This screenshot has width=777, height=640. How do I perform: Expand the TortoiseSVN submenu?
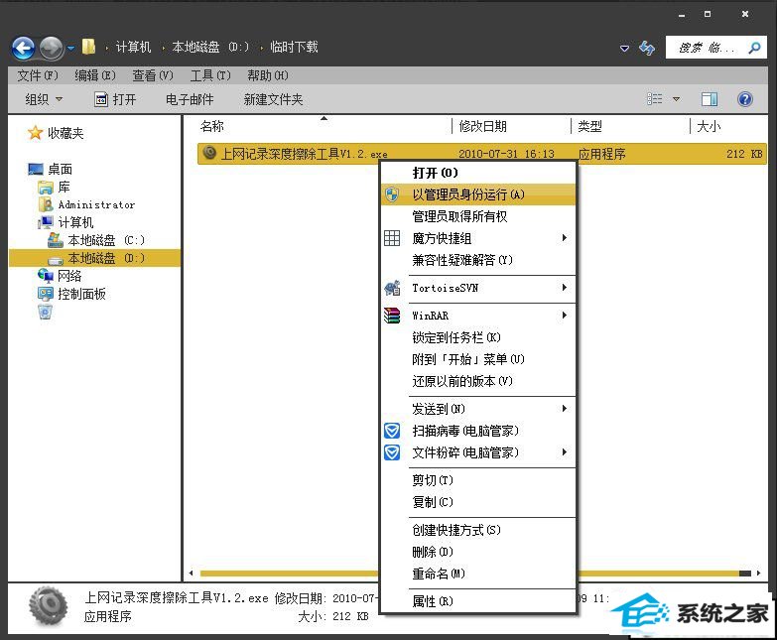pos(477,288)
